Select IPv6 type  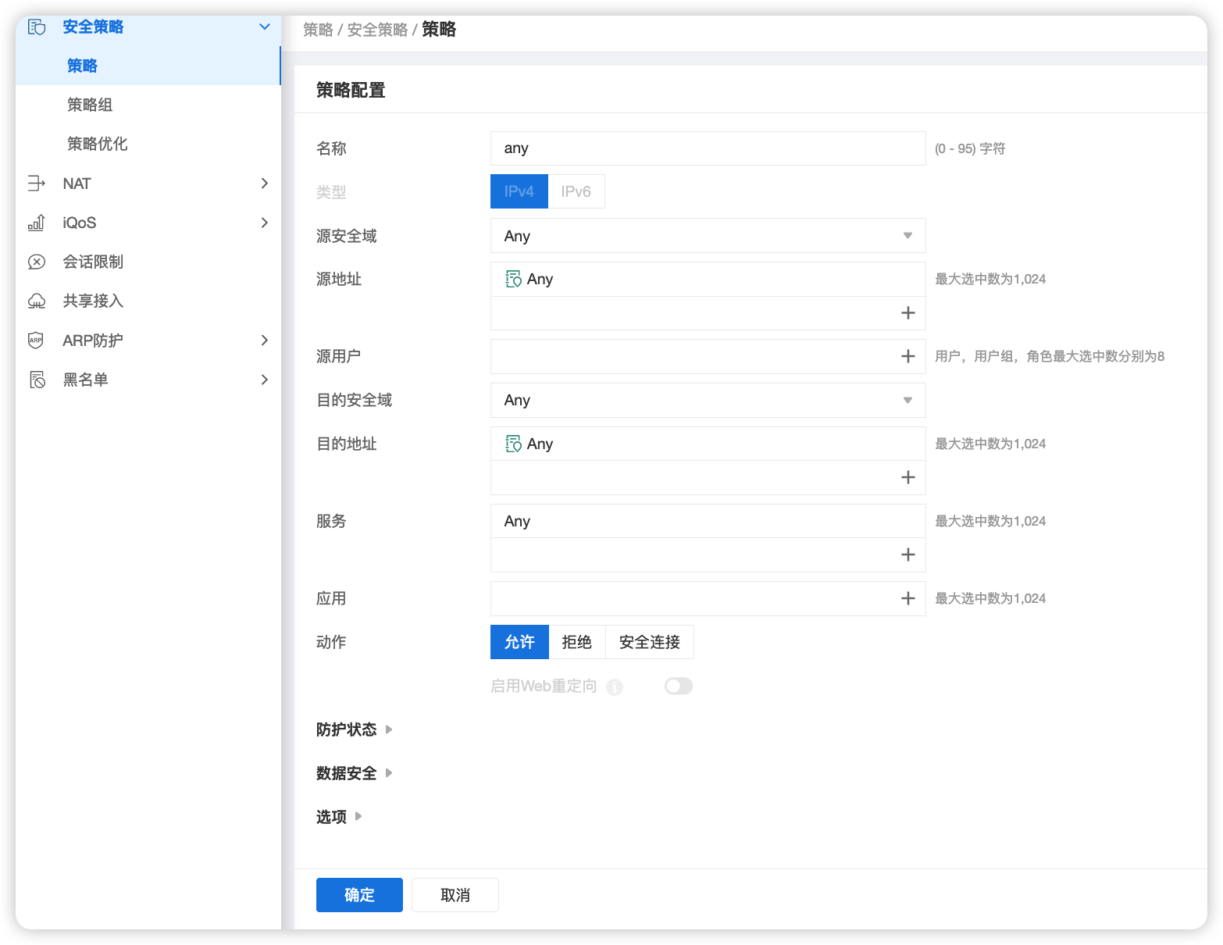[x=576, y=191]
